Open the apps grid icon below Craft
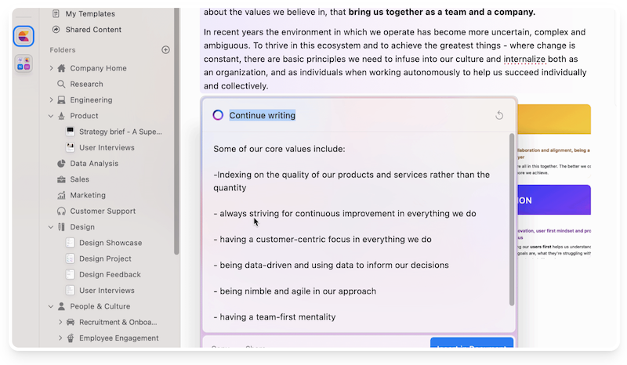 pos(24,65)
